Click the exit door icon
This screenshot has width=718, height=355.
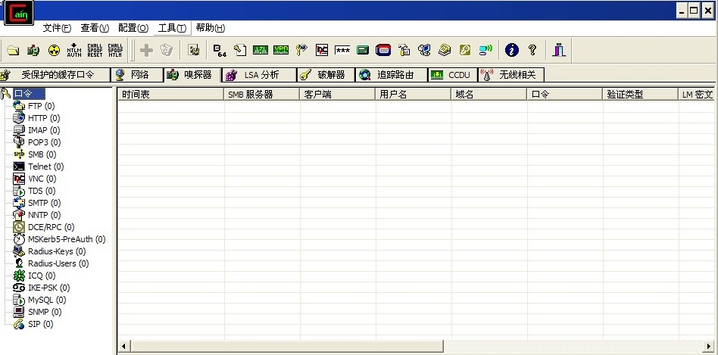tap(559, 50)
